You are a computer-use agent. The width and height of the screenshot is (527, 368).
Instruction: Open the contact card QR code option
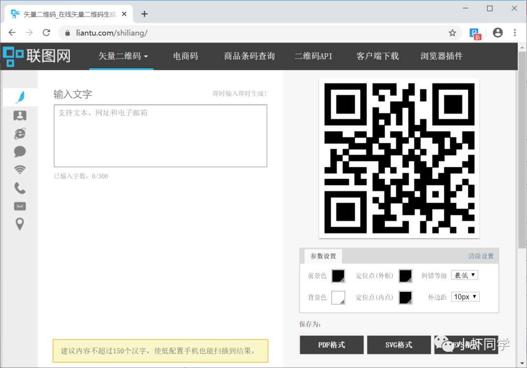[x=20, y=115]
